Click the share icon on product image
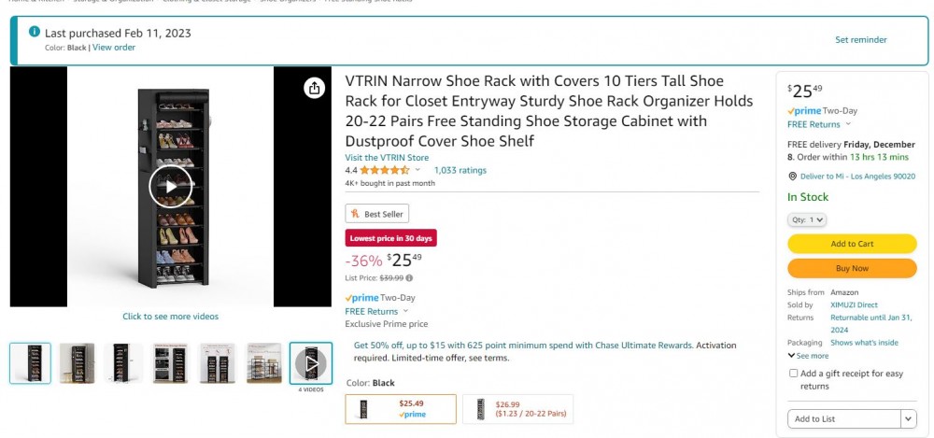The width and height of the screenshot is (934, 438). click(314, 88)
